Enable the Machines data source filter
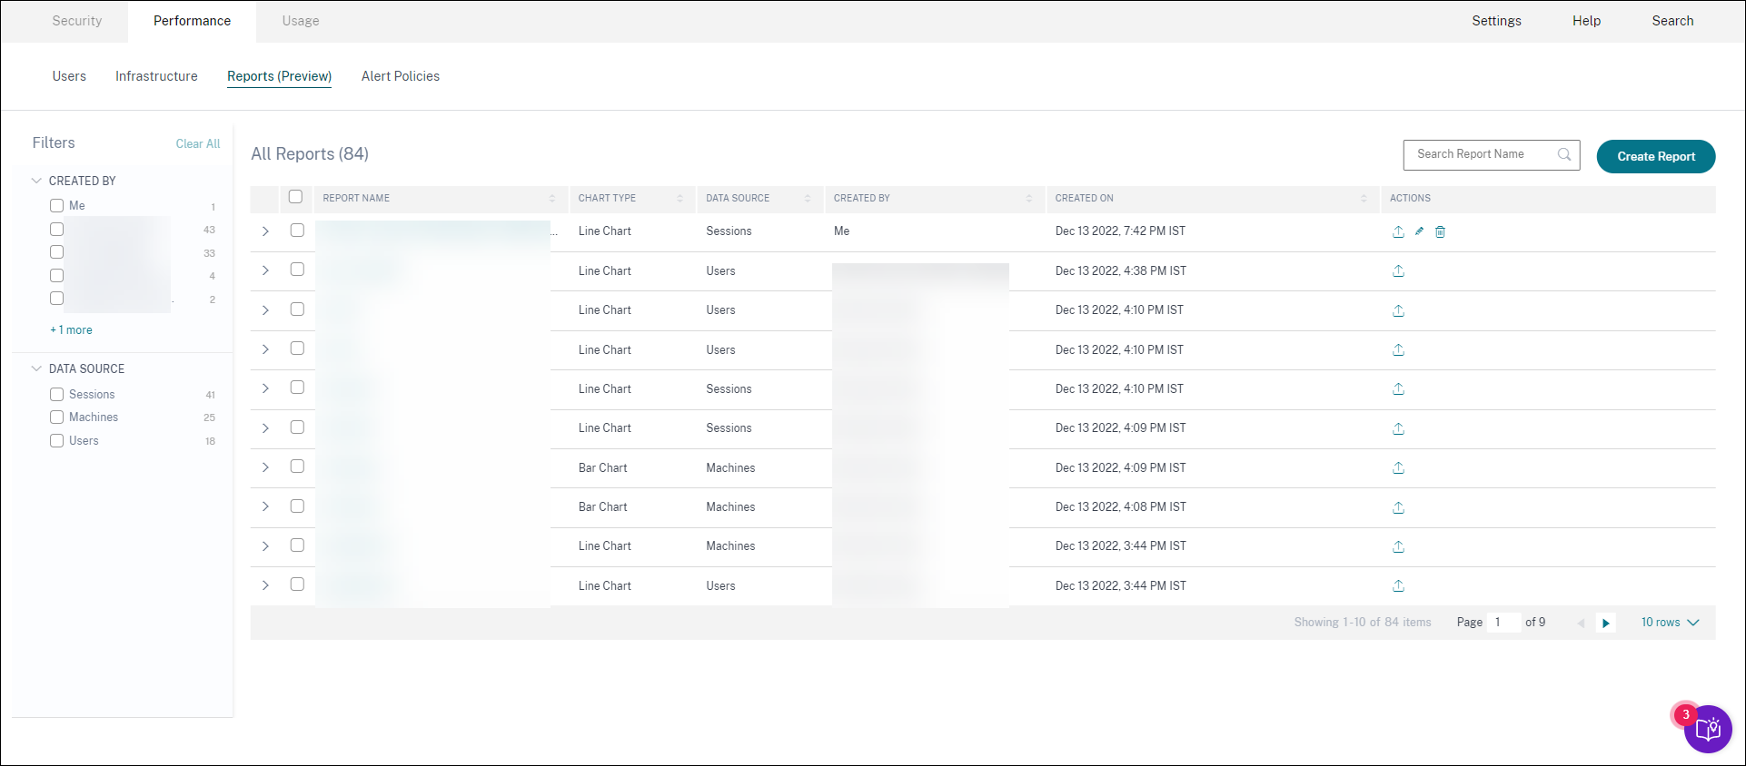This screenshot has height=766, width=1746. 57,417
